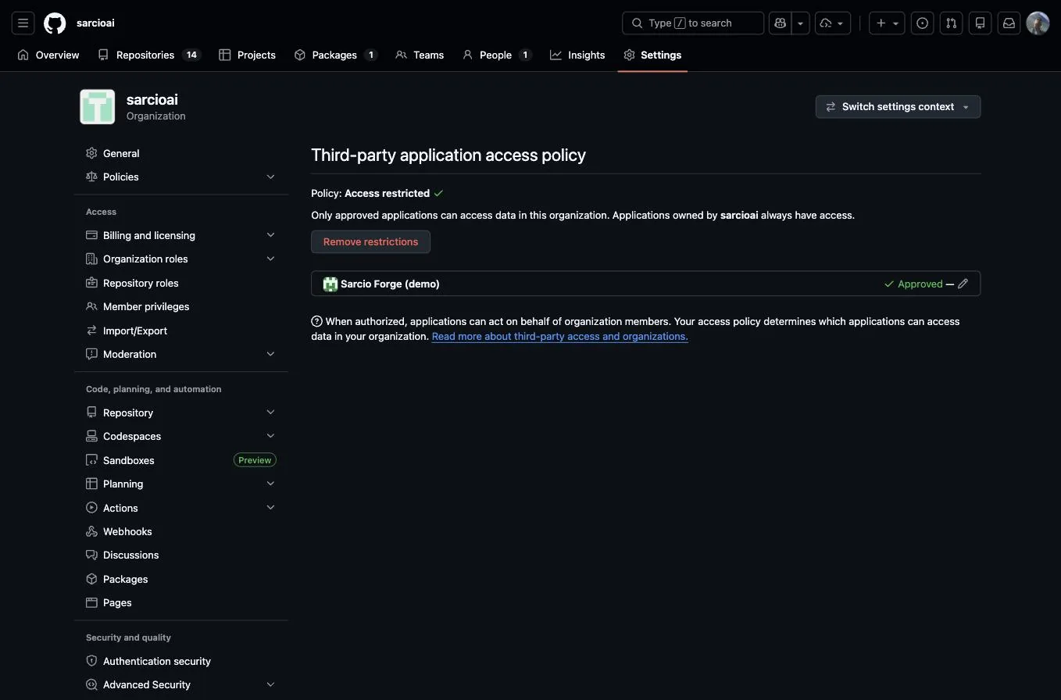Open the notifications inbox

pos(1009,23)
